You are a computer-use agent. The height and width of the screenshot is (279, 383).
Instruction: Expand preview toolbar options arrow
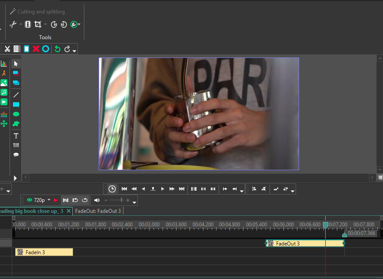tap(134, 202)
